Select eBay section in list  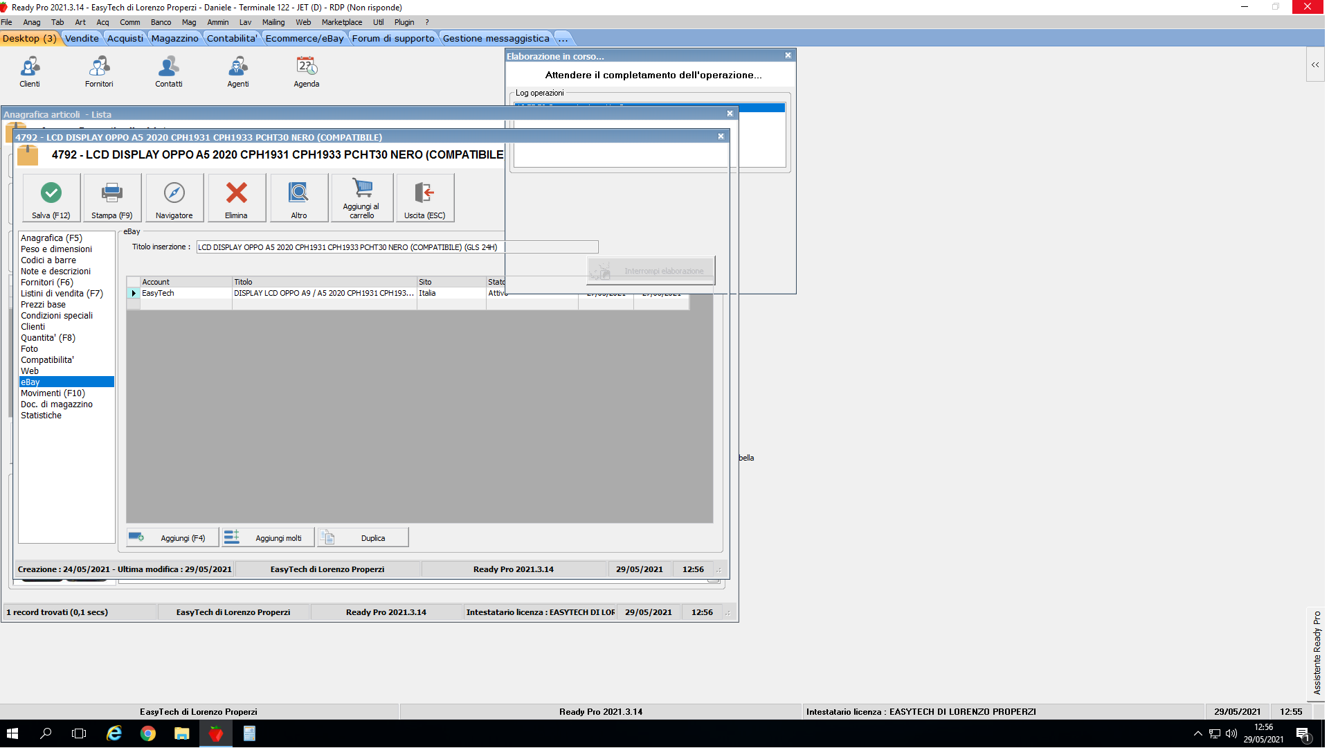point(66,382)
